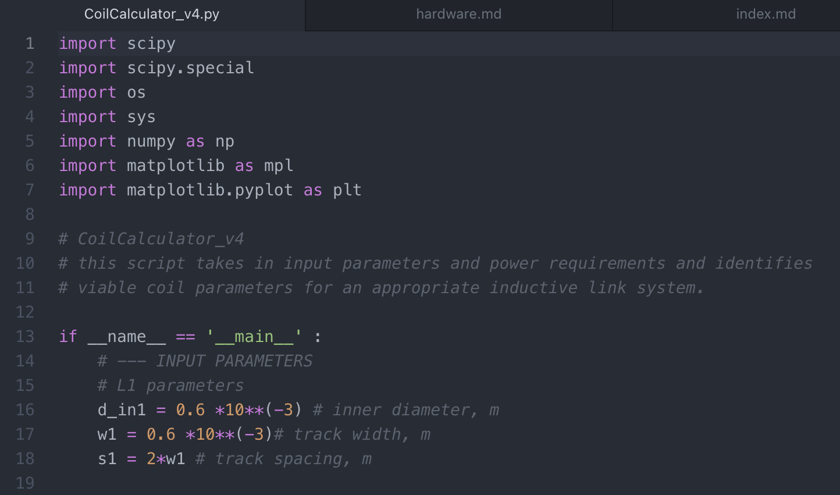Click 'mpl' alias on matplotlib import line
The image size is (840, 495).
point(278,166)
